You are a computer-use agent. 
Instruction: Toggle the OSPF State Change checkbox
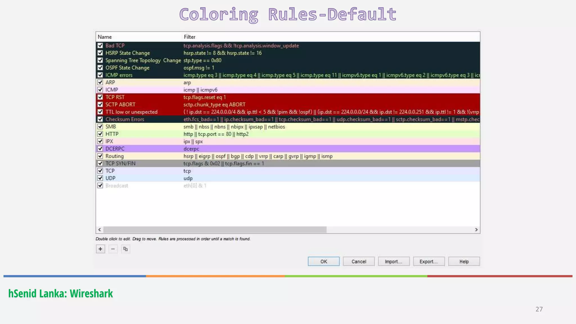click(x=100, y=67)
